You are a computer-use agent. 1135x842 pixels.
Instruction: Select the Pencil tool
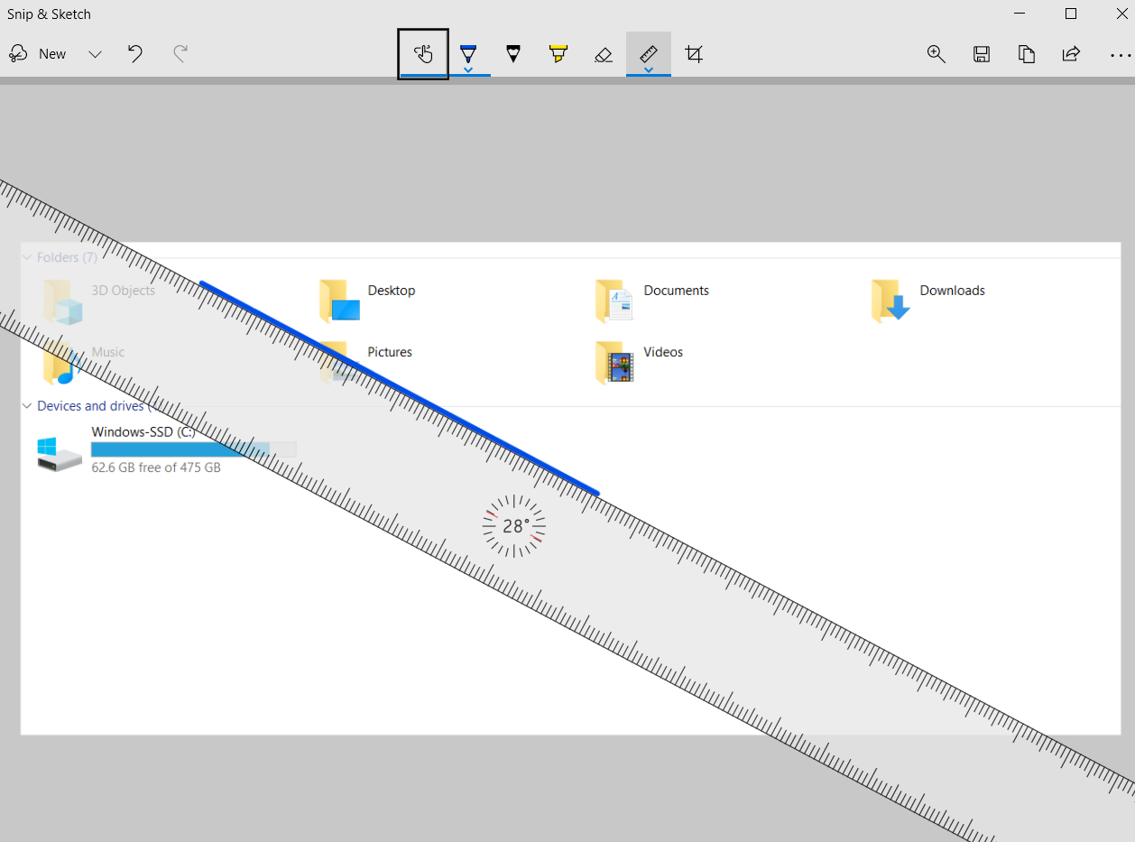tap(513, 54)
